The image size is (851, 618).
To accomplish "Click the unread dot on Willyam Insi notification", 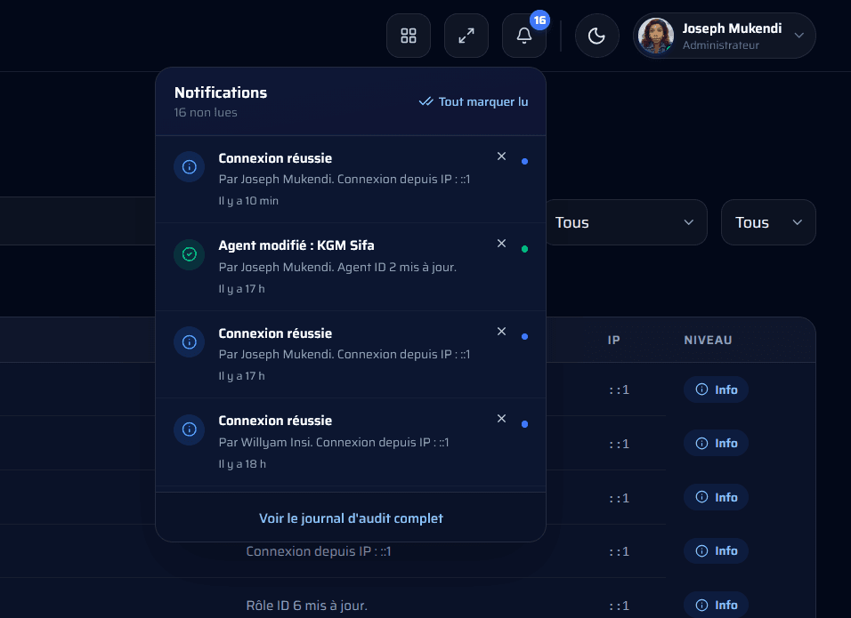I will point(524,424).
